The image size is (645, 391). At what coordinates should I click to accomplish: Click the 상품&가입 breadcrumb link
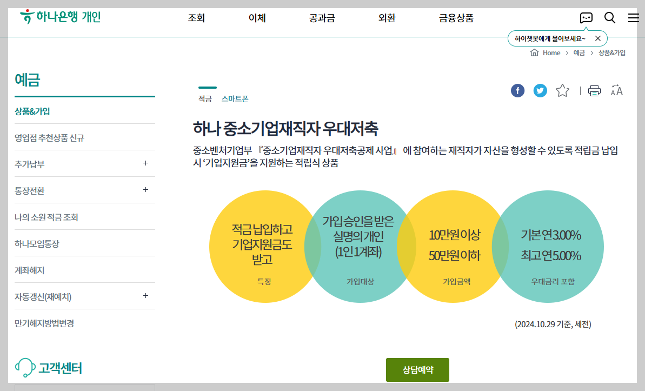click(612, 52)
